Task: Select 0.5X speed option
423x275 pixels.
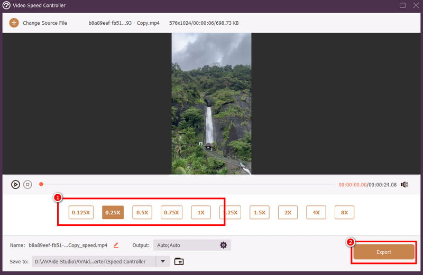Action: click(x=142, y=213)
